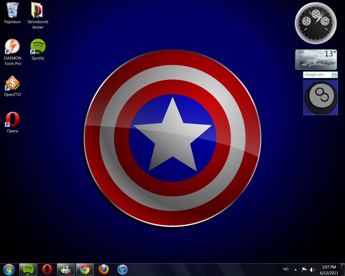Launch the Spotify desktop shortcut

point(38,49)
